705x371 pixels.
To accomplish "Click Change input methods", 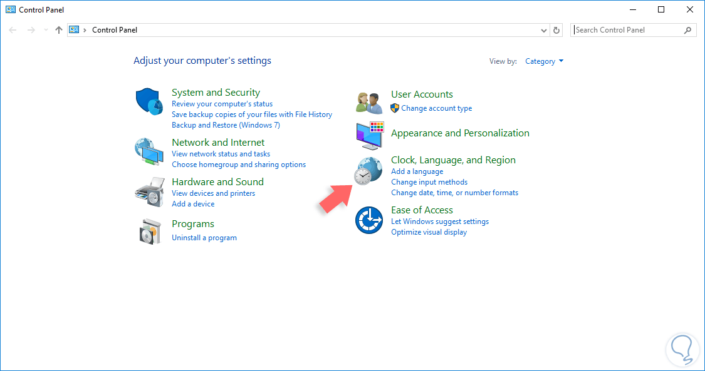I will [429, 182].
